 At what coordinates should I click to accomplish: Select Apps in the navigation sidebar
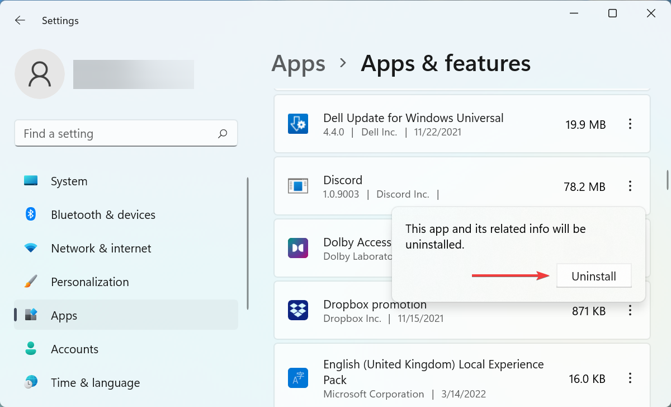coord(64,315)
